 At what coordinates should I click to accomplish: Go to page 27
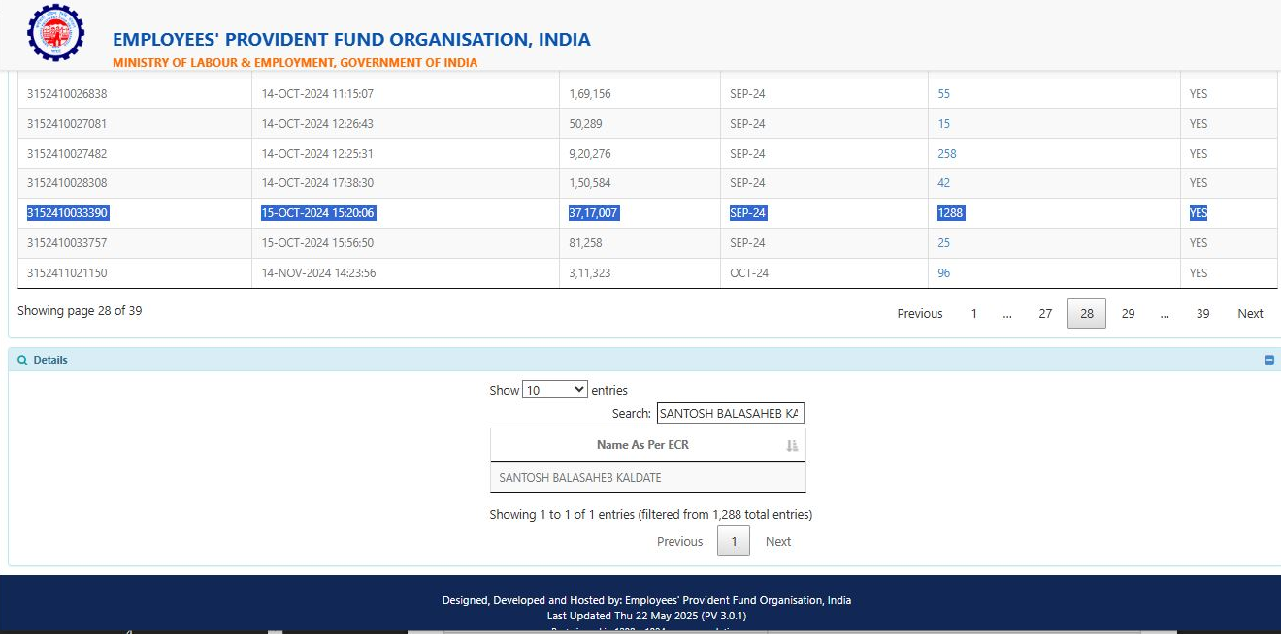click(x=1045, y=313)
